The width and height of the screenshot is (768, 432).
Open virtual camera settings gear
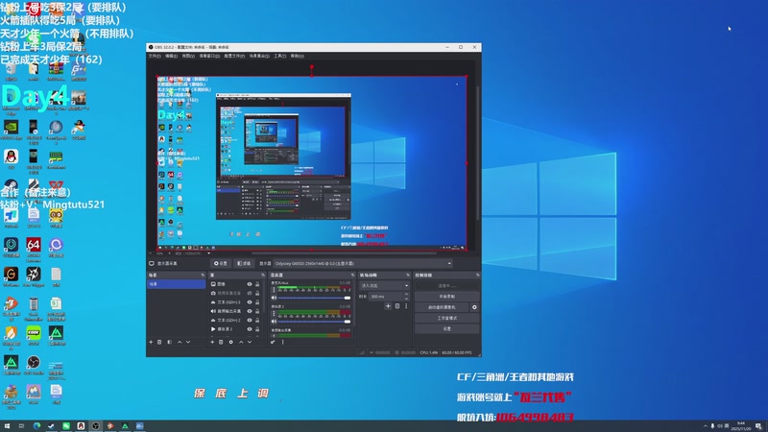[474, 307]
